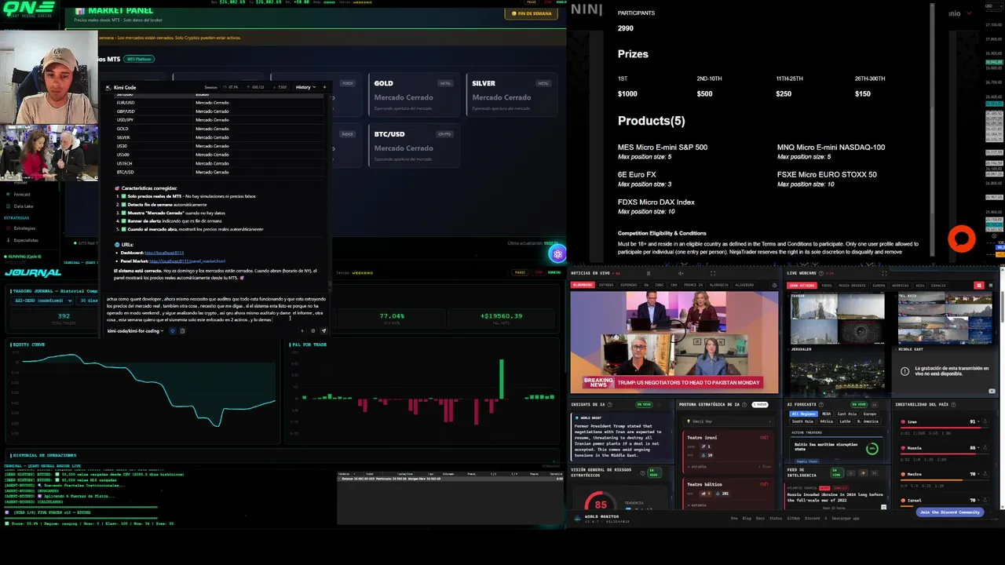Open news channel settings gear icon
Viewport: 1005px width, 565px height.
tap(774, 285)
